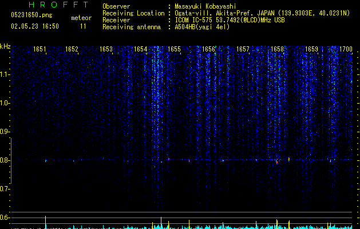Screen dimensions: 360x229
Task: Click the ICOM IC-575 receiver value
Action: [x=230, y=20]
